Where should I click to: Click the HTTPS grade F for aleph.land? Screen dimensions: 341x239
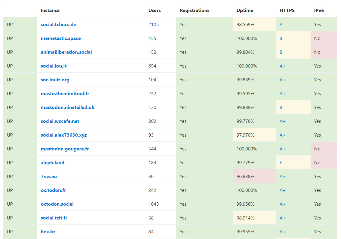(281, 162)
